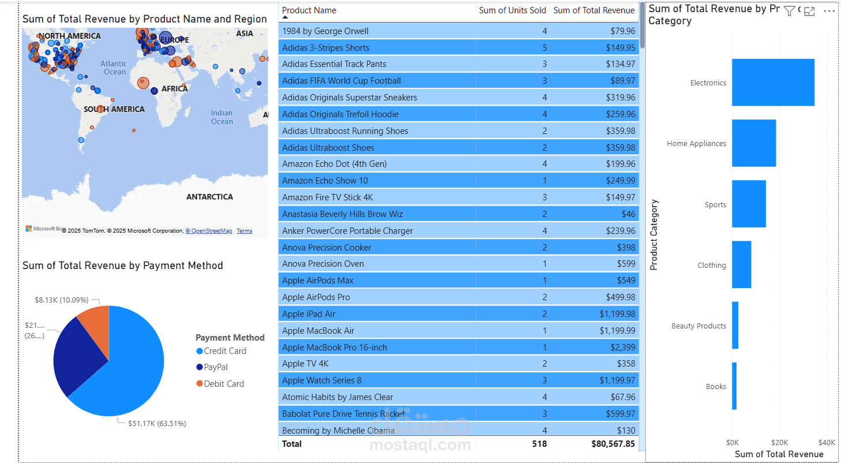The width and height of the screenshot is (841, 463).
Task: Select the Adidas Essential Track Pants row
Action: pyautogui.click(x=459, y=64)
